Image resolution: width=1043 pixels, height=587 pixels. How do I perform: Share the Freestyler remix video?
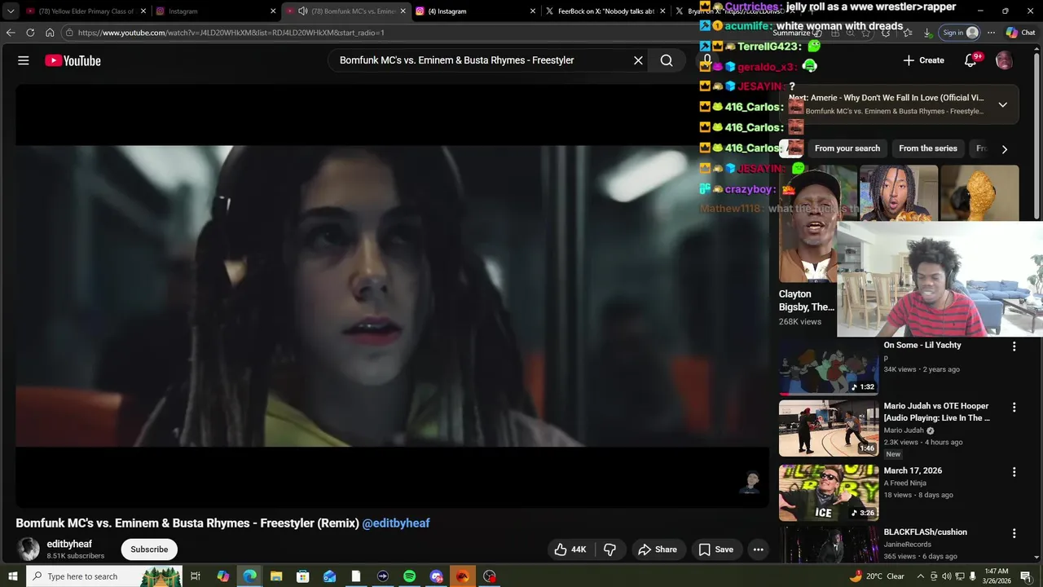[658, 549]
